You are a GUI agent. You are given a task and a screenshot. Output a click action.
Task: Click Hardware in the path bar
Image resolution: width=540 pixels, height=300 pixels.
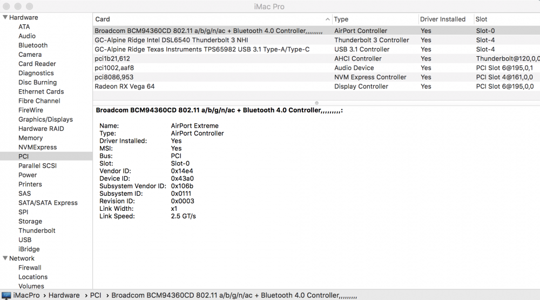(64, 296)
